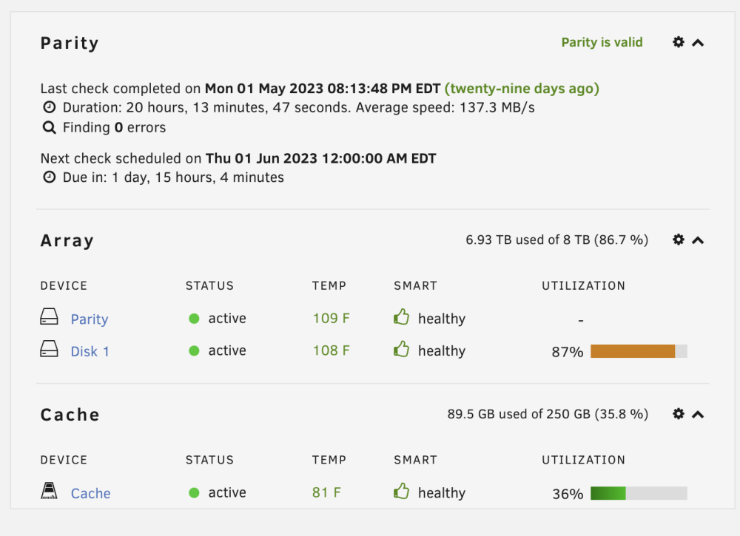Click 'Average speed: 137.3 MB/s' text
Screen dimensions: 740x536
445,107
